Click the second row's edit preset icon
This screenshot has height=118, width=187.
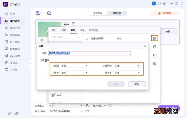[155, 47]
